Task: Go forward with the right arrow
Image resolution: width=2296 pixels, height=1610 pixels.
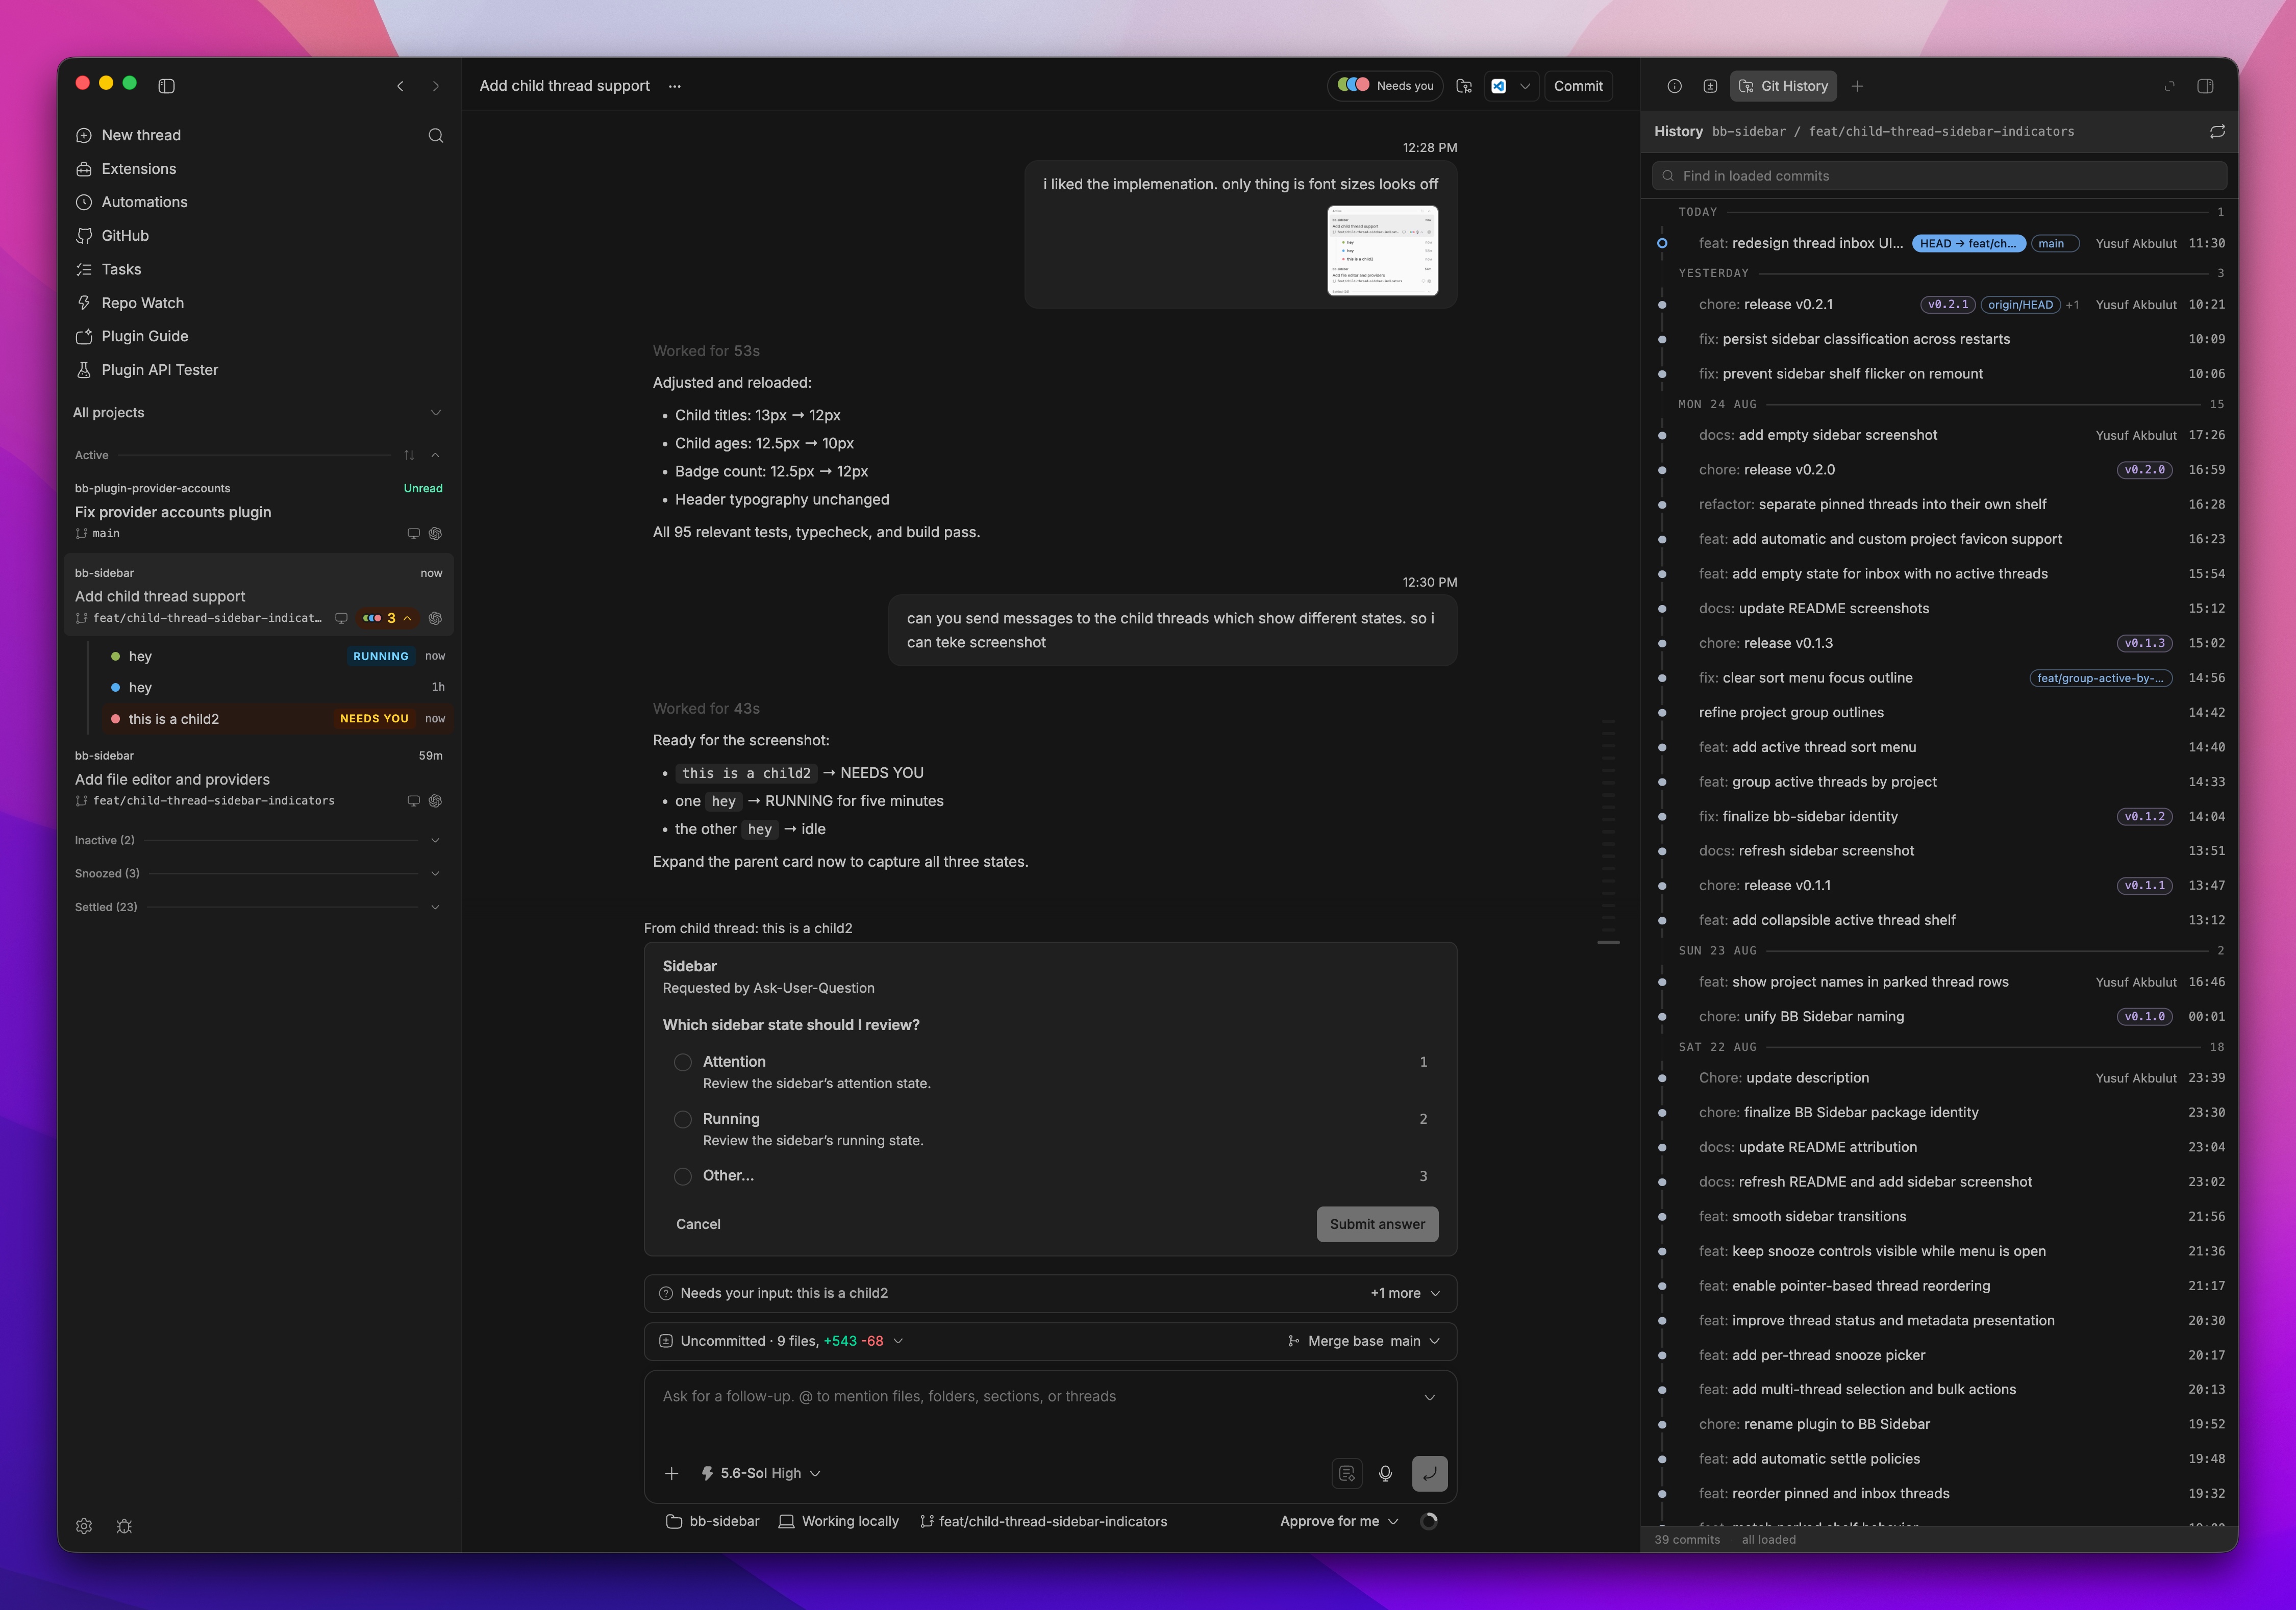Action: pyautogui.click(x=436, y=86)
